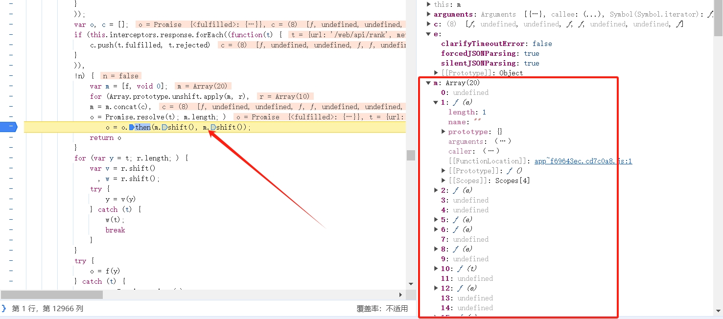Click the '第 1 行, 第 12966 列' position text

pyautogui.click(x=48, y=308)
